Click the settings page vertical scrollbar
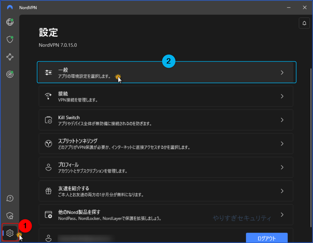Image resolution: width=313 pixels, height=243 pixels. point(310,148)
